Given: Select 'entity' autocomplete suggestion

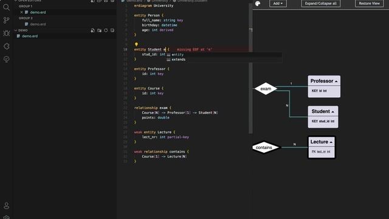Looking at the screenshot, I should (224, 54).
